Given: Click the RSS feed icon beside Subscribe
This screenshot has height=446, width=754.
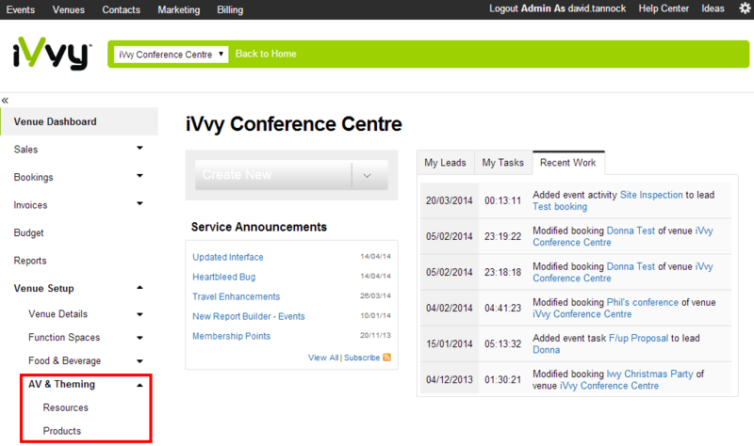Looking at the screenshot, I should coord(386,358).
